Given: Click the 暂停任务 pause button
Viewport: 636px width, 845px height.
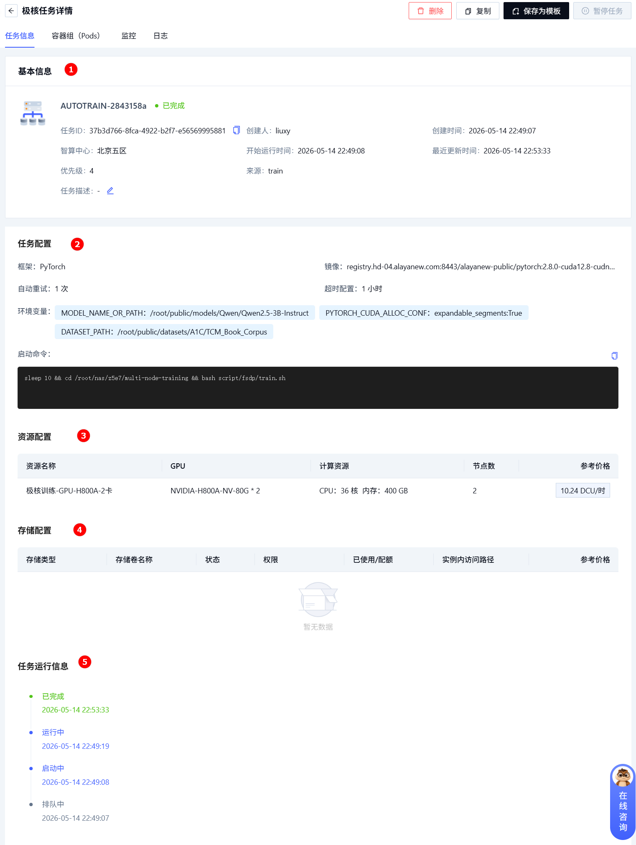Looking at the screenshot, I should [x=602, y=11].
